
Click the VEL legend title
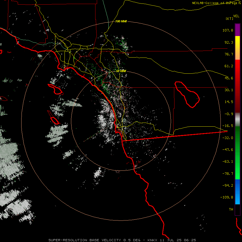236,16
